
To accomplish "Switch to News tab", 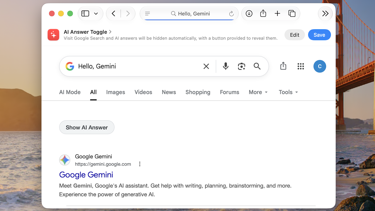I will (x=169, y=92).
